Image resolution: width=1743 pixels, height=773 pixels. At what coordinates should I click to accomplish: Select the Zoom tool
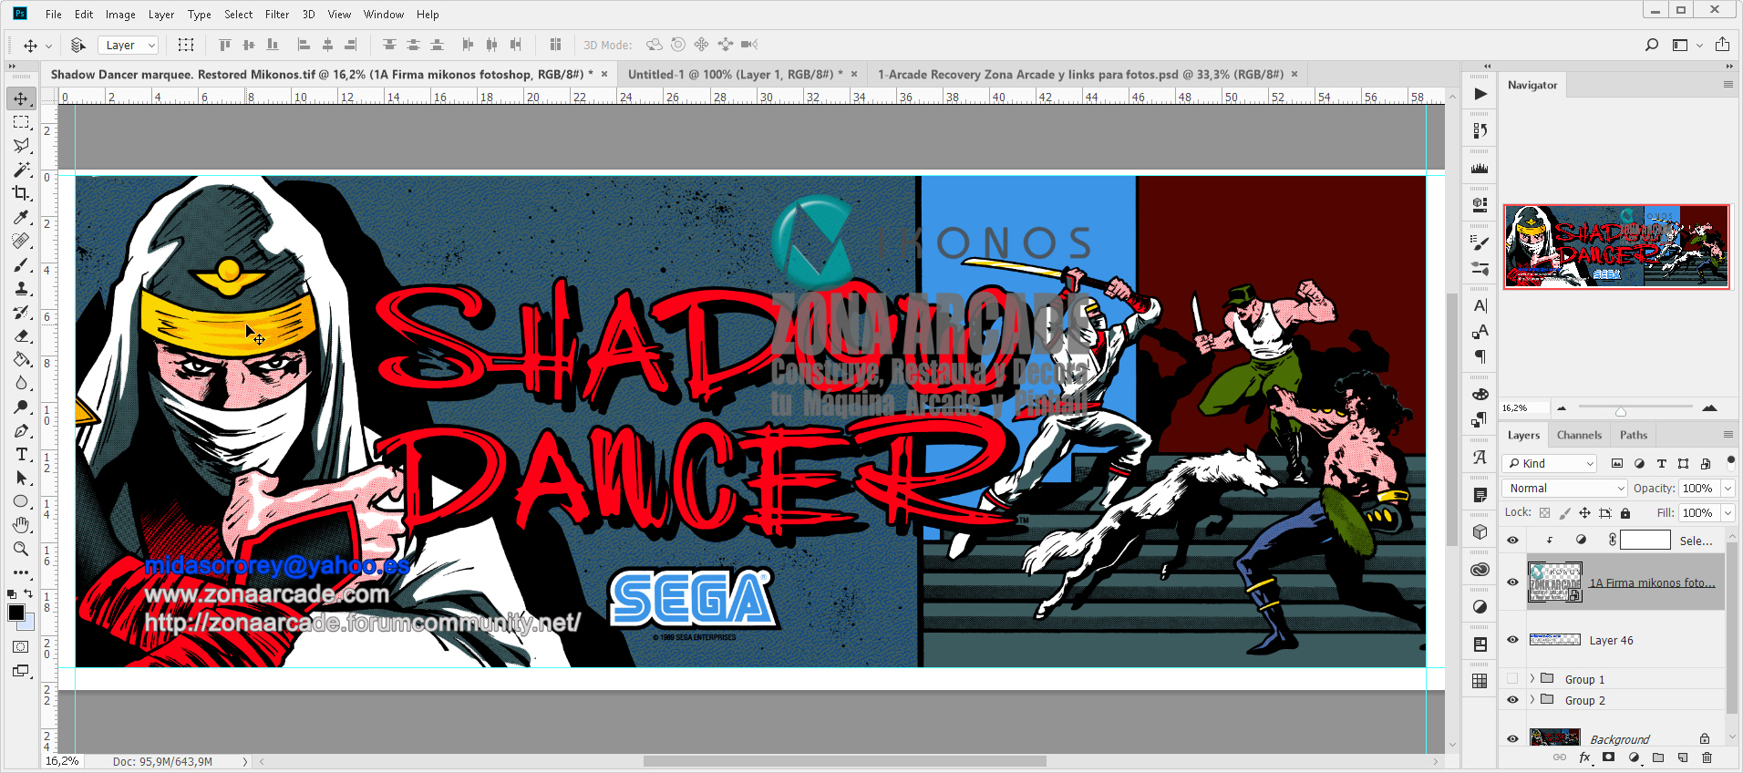pyautogui.click(x=21, y=549)
